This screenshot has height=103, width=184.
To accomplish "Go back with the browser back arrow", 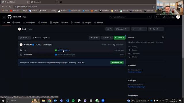I will pyautogui.click(x=3, y=7).
